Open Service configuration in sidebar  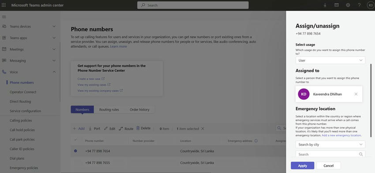click(25, 111)
